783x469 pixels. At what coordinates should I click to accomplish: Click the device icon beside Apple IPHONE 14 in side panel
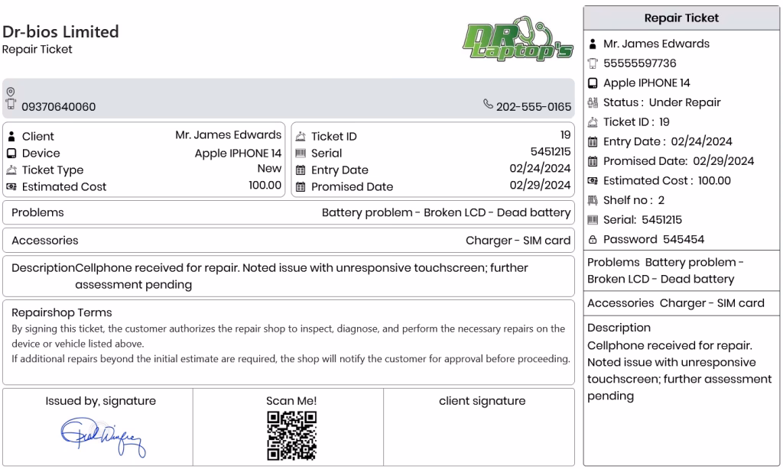tap(593, 82)
